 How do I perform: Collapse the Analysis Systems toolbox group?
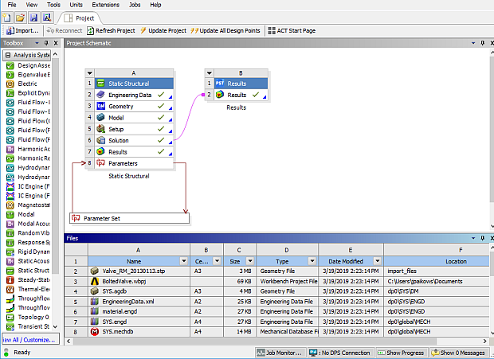pyautogui.click(x=6, y=55)
